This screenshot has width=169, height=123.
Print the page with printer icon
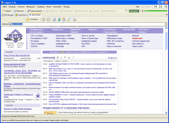pos(74,19)
